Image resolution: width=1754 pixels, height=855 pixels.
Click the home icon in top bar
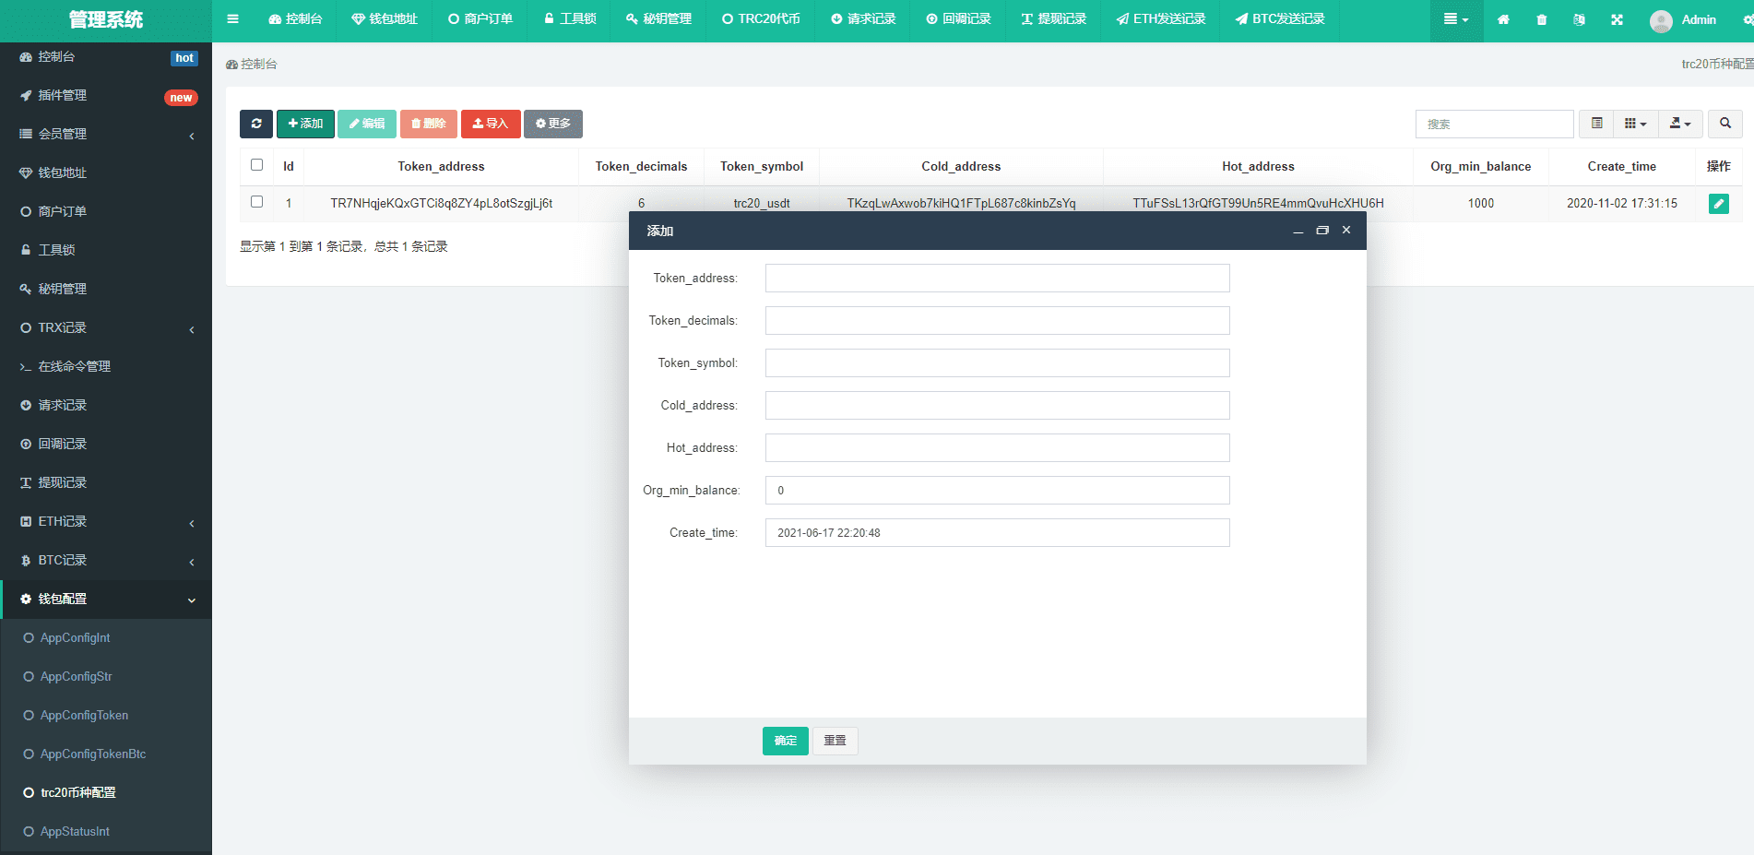(x=1503, y=19)
